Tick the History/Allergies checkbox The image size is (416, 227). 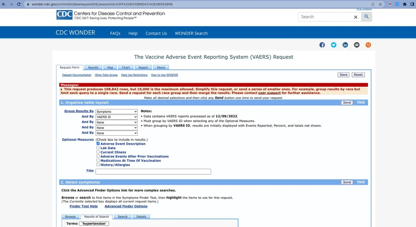coord(98,165)
